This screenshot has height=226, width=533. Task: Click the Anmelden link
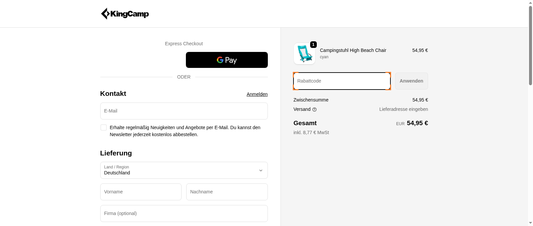257,94
